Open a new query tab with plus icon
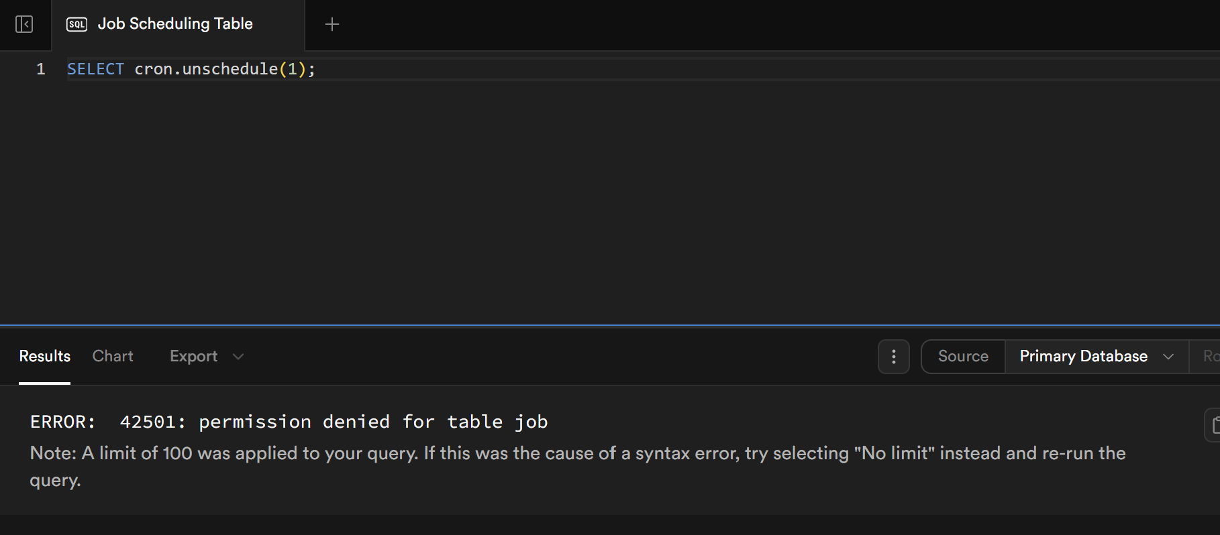 pos(332,25)
